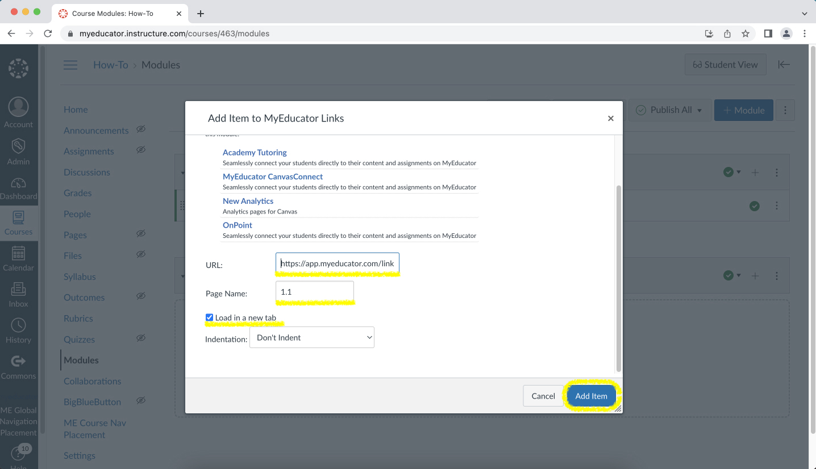Open Syllabus in course navigation
Screen dimensions: 816x469
80,277
